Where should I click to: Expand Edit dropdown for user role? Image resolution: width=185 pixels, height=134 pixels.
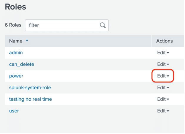163,111
